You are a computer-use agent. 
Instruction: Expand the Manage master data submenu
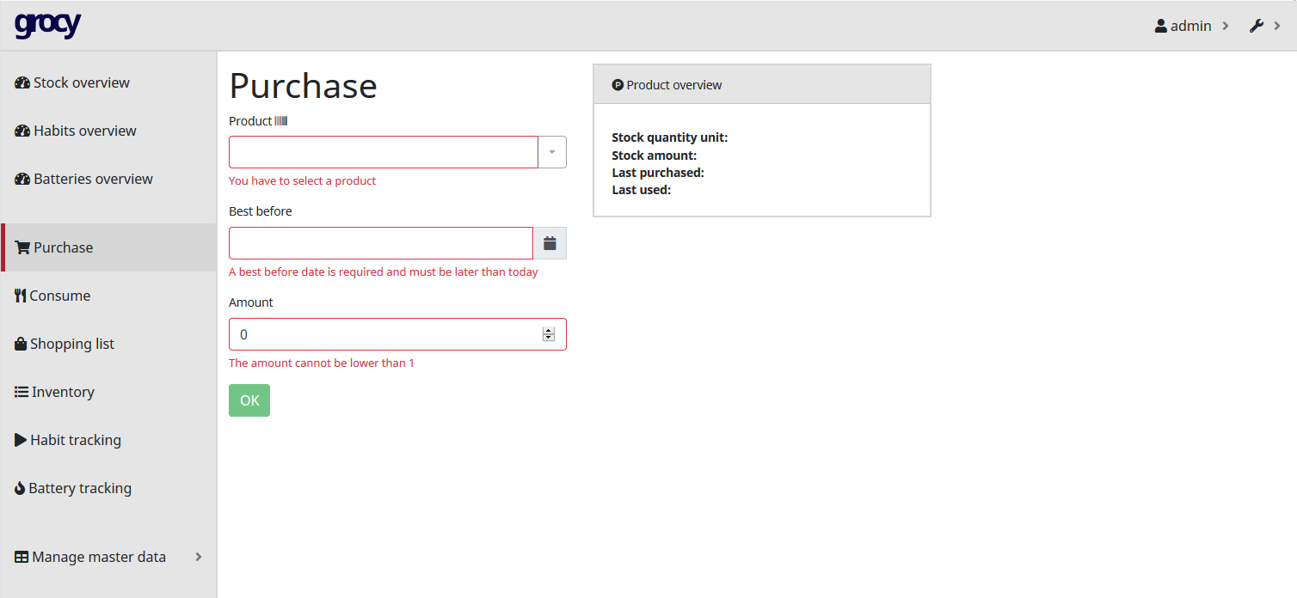click(x=199, y=557)
